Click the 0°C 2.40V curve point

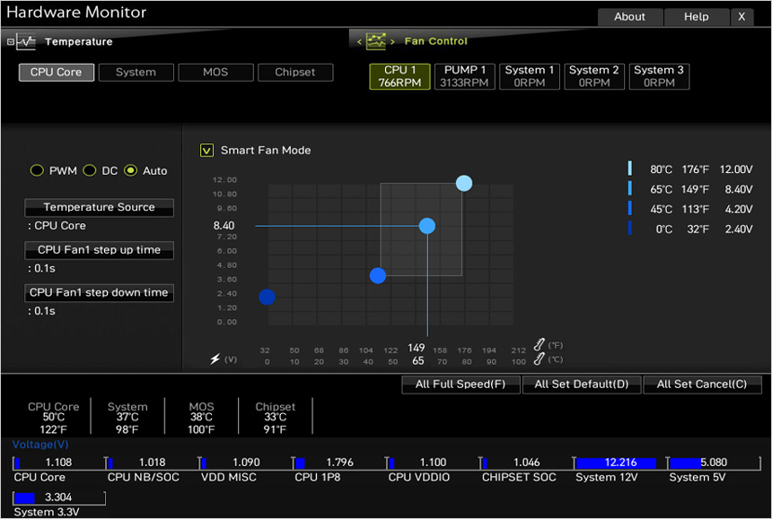pyautogui.click(x=267, y=297)
